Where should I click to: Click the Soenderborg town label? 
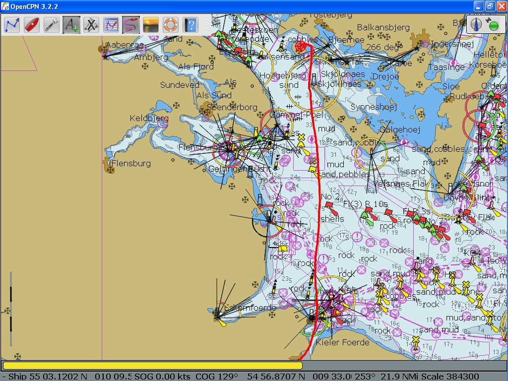232,107
